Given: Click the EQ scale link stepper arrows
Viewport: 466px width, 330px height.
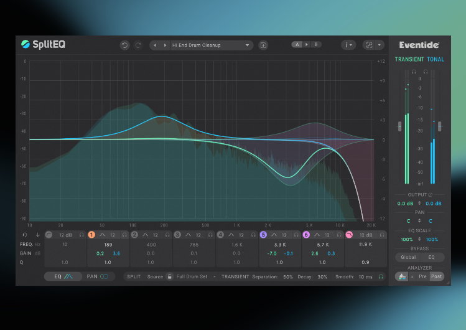Looking at the screenshot, I should (x=419, y=239).
